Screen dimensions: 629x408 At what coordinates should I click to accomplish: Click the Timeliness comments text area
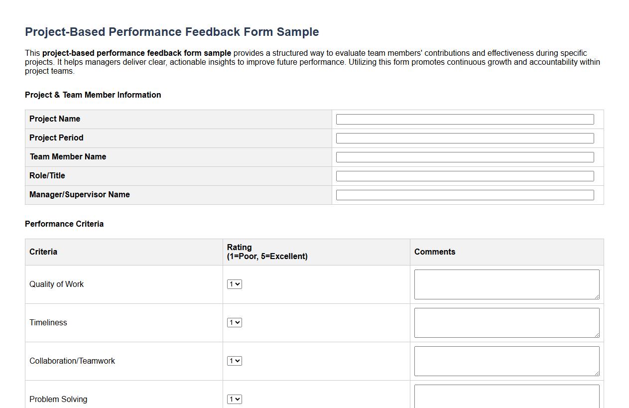[x=506, y=322]
